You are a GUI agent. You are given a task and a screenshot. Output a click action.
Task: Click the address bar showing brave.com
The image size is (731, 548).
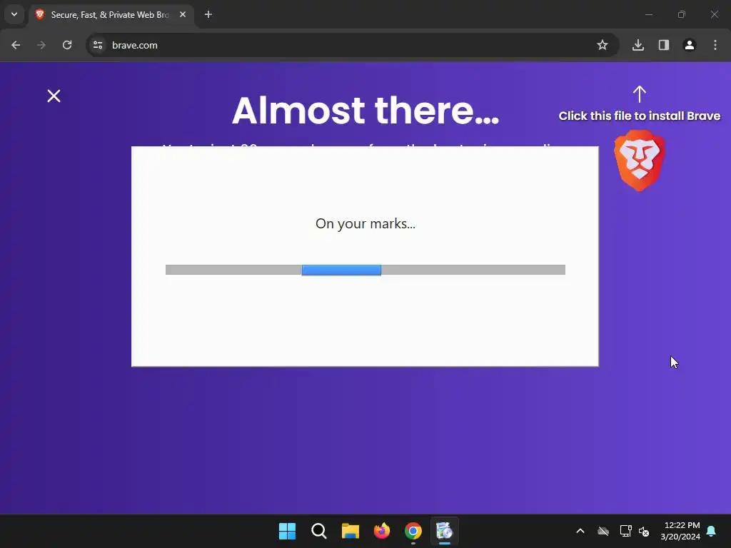(353, 45)
